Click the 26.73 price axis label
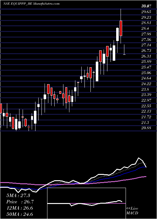Screen dimensions: 157x219 click(x=146, y=51)
